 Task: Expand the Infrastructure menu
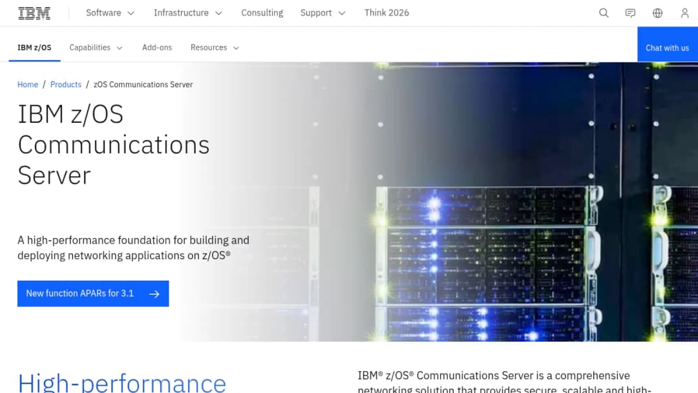[188, 13]
